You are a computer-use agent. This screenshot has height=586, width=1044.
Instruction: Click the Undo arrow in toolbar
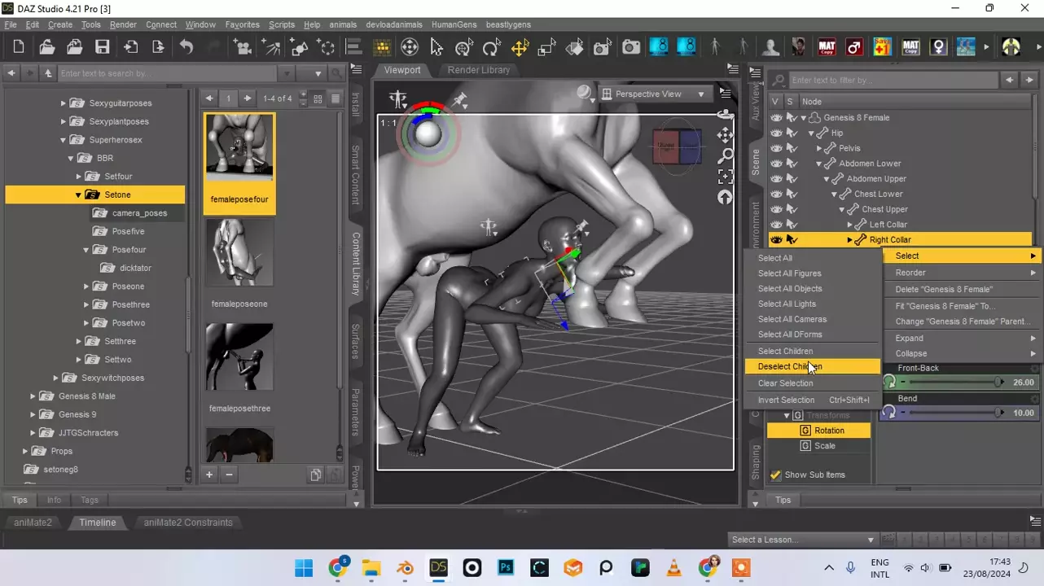[x=186, y=47]
